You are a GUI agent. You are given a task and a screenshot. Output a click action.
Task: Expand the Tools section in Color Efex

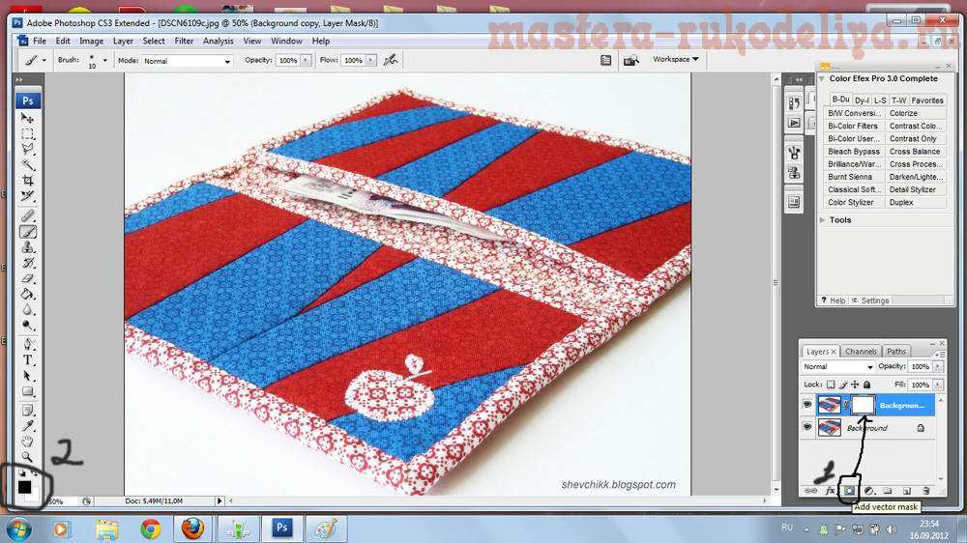pos(822,220)
